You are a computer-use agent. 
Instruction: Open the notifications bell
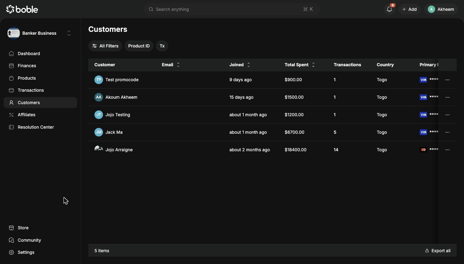point(389,9)
